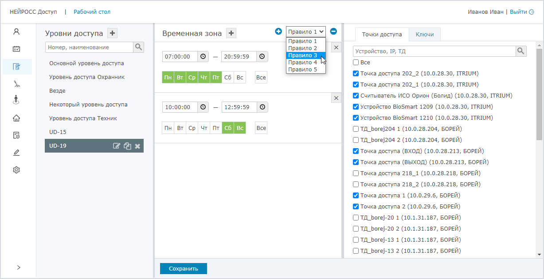Open the Точки доступа tab
The image size is (544, 279).
[382, 34]
